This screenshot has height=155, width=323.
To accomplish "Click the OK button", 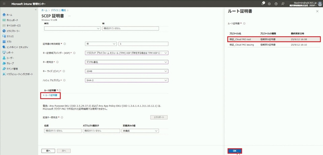I will click(234, 151).
